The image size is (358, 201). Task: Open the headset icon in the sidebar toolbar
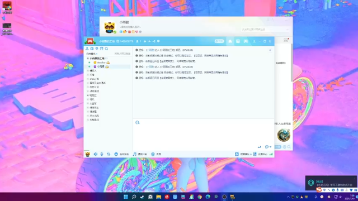(92, 49)
